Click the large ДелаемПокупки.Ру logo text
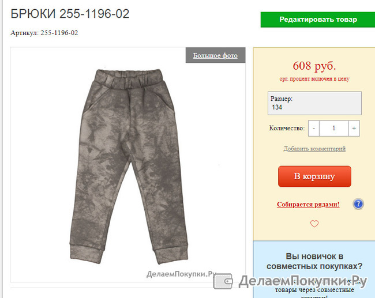 click(x=302, y=281)
